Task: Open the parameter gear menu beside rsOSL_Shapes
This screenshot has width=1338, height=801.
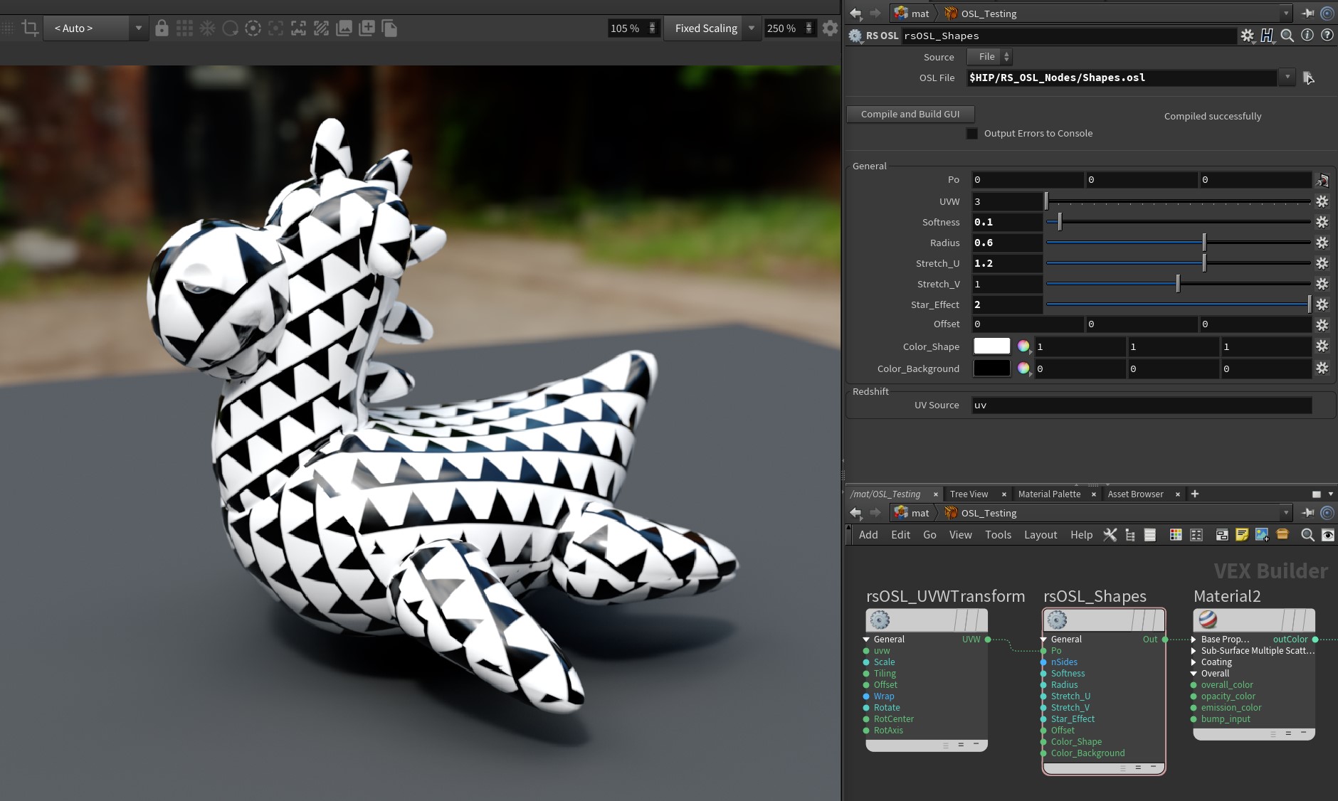Action: (1247, 36)
